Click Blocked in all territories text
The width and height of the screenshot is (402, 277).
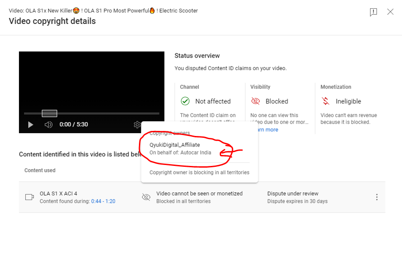click(184, 201)
